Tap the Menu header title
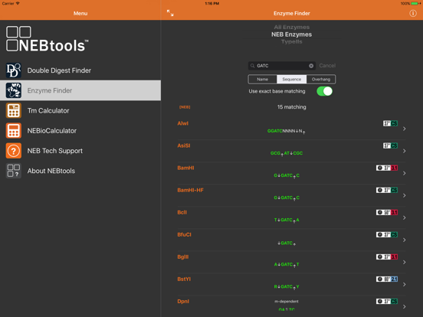Viewport: 423px width, 317px height. click(x=80, y=13)
